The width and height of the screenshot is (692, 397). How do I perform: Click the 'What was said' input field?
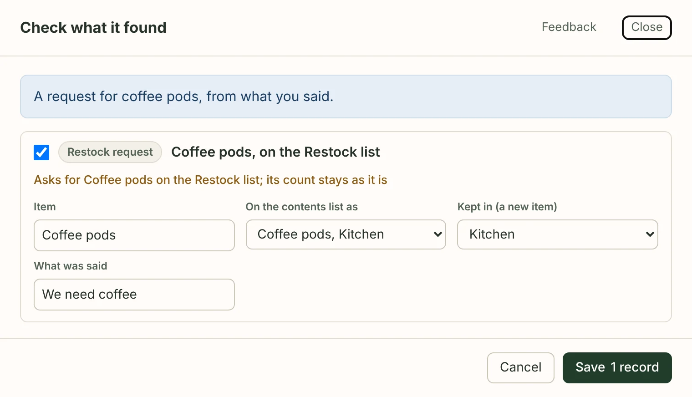(x=134, y=295)
